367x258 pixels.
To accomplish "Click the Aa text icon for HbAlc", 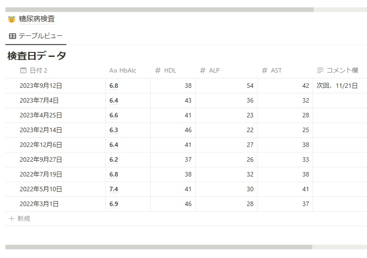I will (x=113, y=71).
